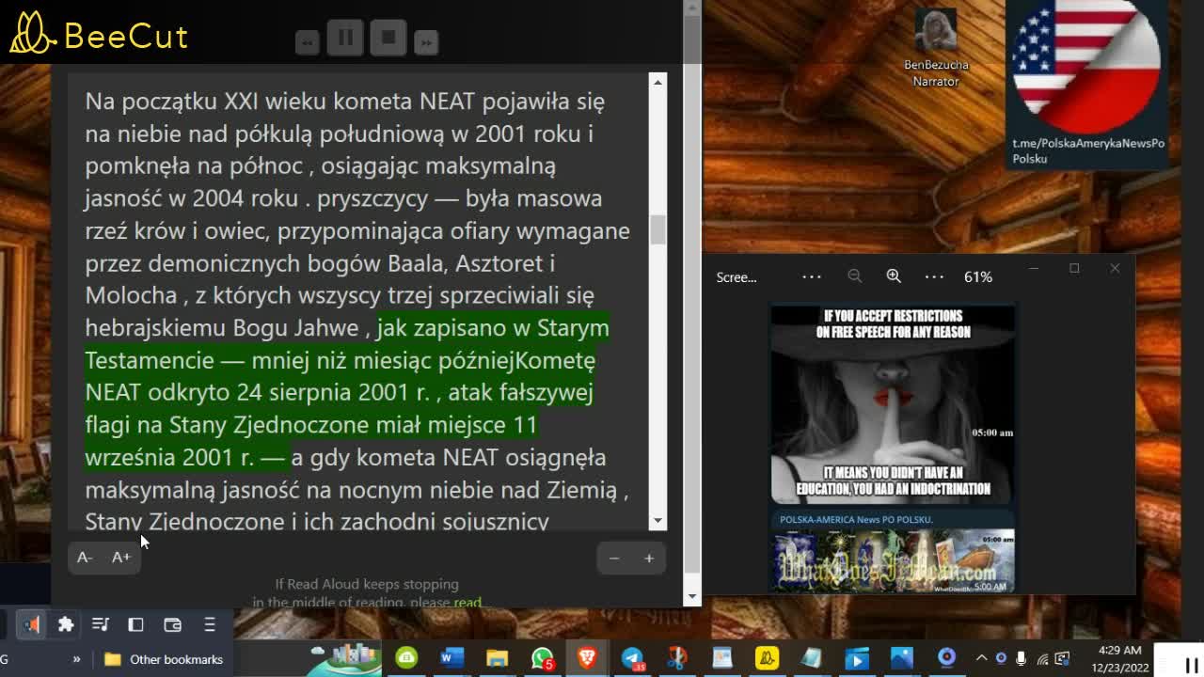Open the ellipsis menu beside 61% in Photos
Screen dimensions: 1204x677
[x=934, y=276]
